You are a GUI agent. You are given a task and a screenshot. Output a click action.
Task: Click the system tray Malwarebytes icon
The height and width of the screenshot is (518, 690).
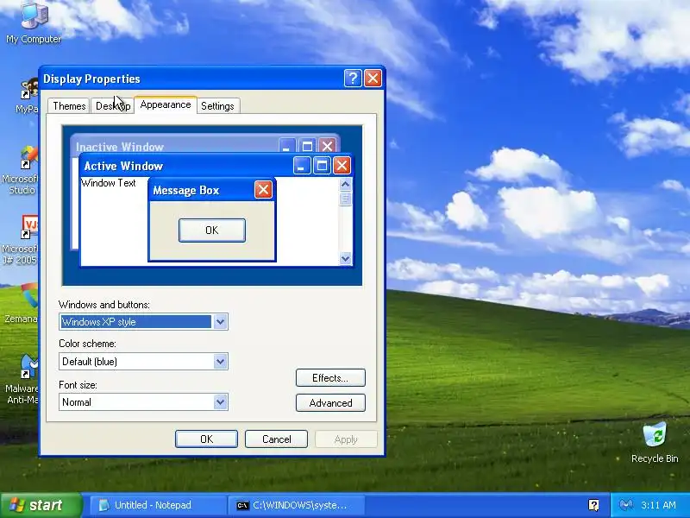(625, 505)
